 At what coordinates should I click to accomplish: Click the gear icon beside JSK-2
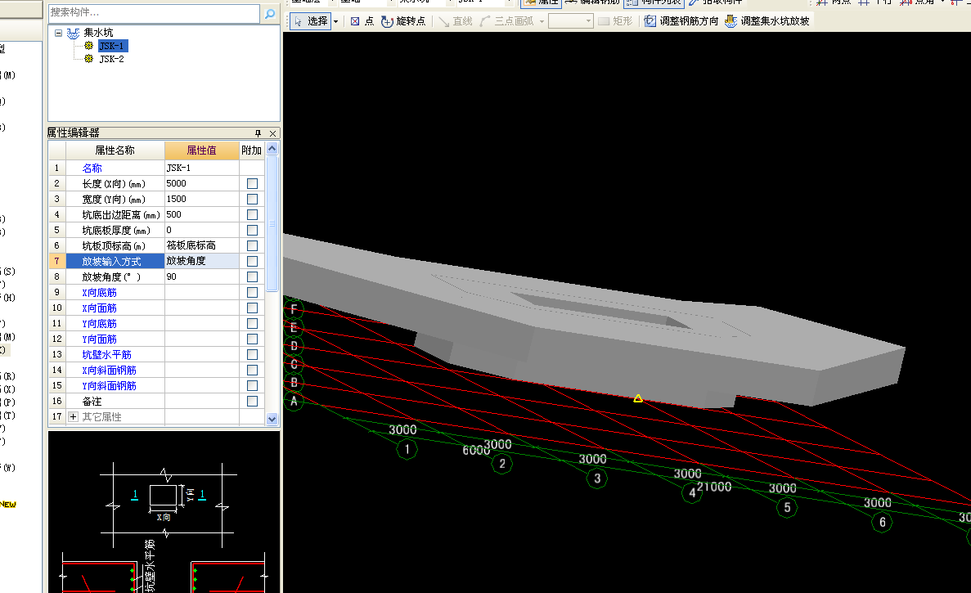pyautogui.click(x=88, y=59)
